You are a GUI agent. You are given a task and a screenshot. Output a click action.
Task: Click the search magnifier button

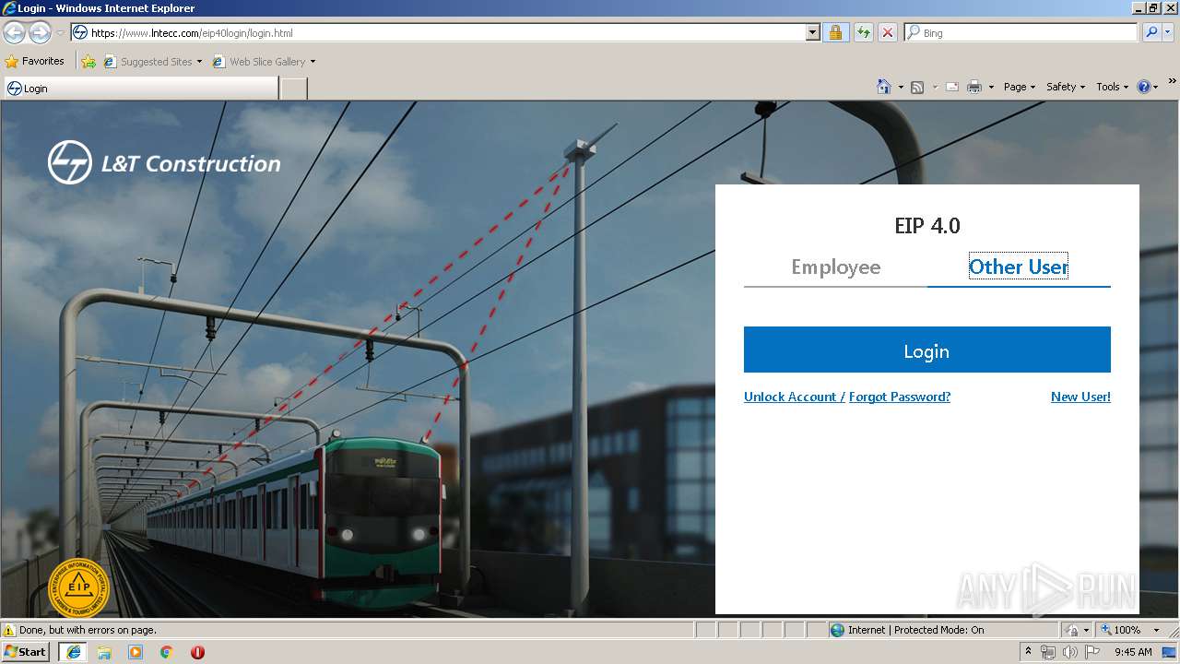(1150, 33)
